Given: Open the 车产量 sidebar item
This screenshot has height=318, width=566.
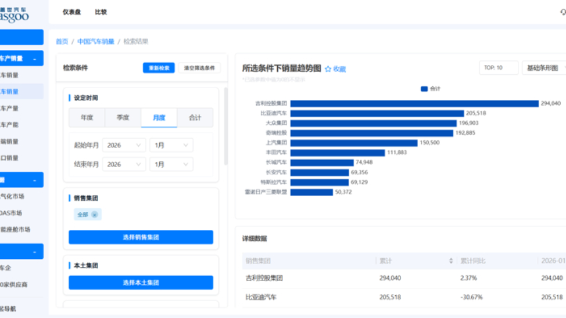Looking at the screenshot, I should (9, 108).
